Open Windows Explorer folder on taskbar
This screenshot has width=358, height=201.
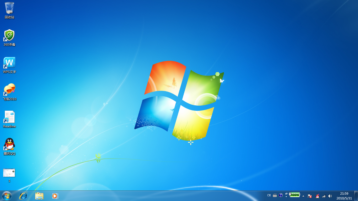(x=39, y=196)
